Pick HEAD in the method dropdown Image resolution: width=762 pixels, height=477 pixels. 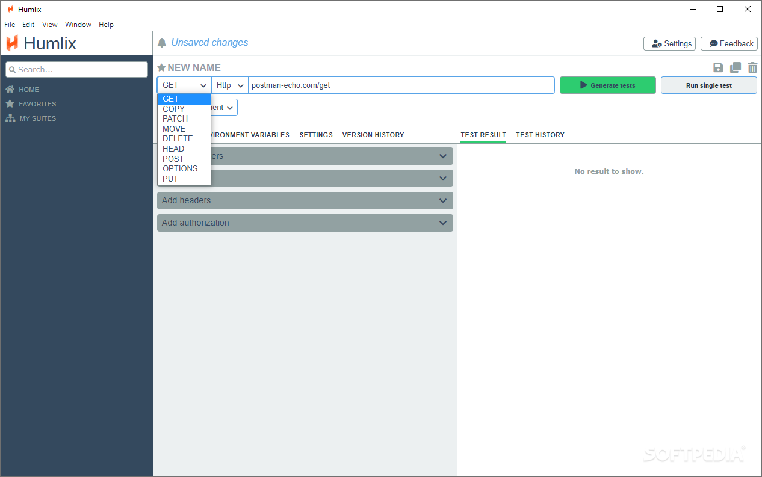click(184, 149)
